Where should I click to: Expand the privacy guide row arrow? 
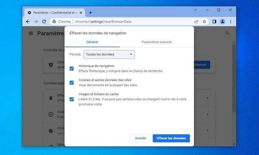[x=208, y=114]
